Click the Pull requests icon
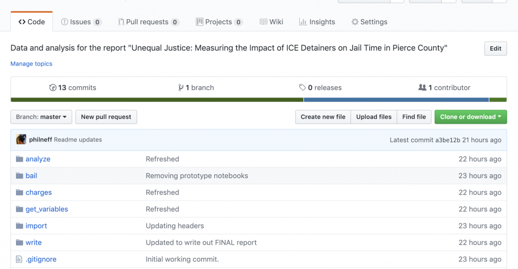This screenshot has width=518, height=269. pyautogui.click(x=121, y=22)
